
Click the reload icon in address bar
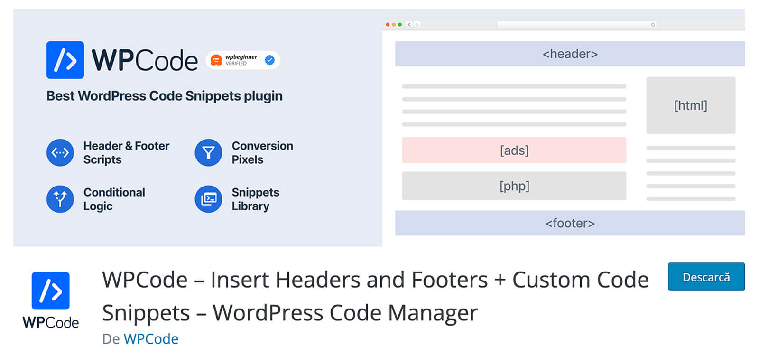point(653,24)
